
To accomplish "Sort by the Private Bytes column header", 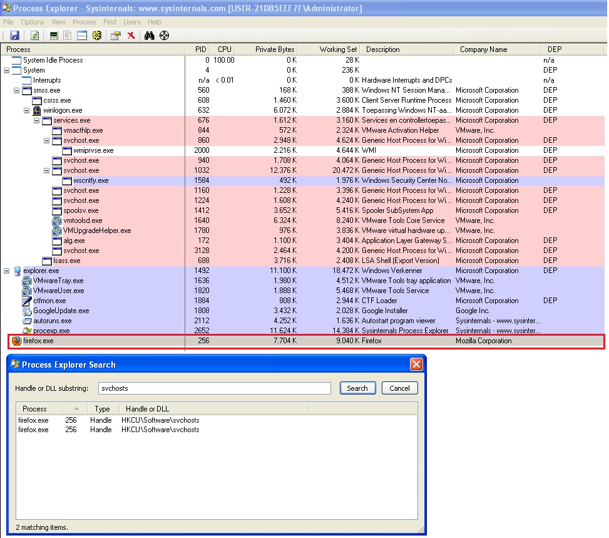I will click(266, 49).
